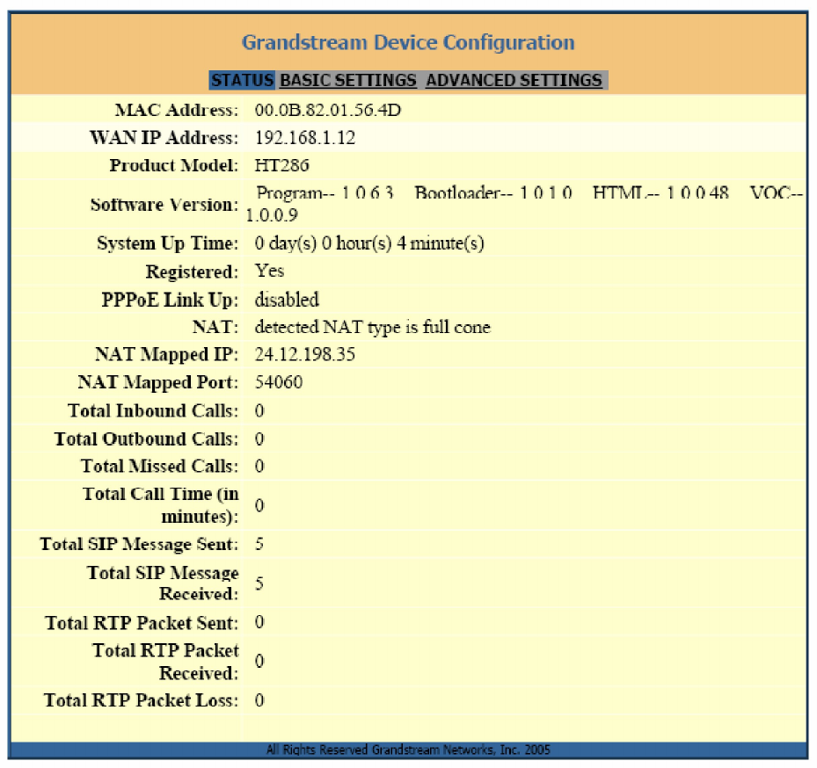The height and width of the screenshot is (768, 817).
Task: Click the Software Version label
Action: [164, 204]
